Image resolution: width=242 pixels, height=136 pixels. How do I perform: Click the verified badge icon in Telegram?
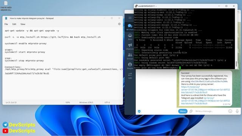139,111
